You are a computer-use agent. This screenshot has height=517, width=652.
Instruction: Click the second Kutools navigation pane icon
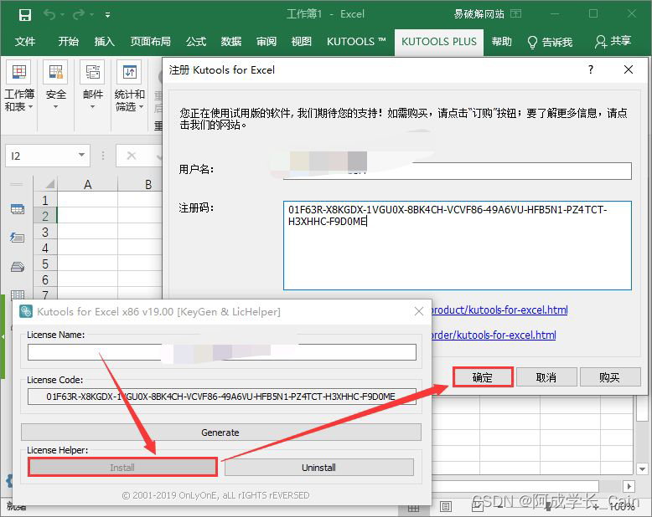(x=17, y=238)
